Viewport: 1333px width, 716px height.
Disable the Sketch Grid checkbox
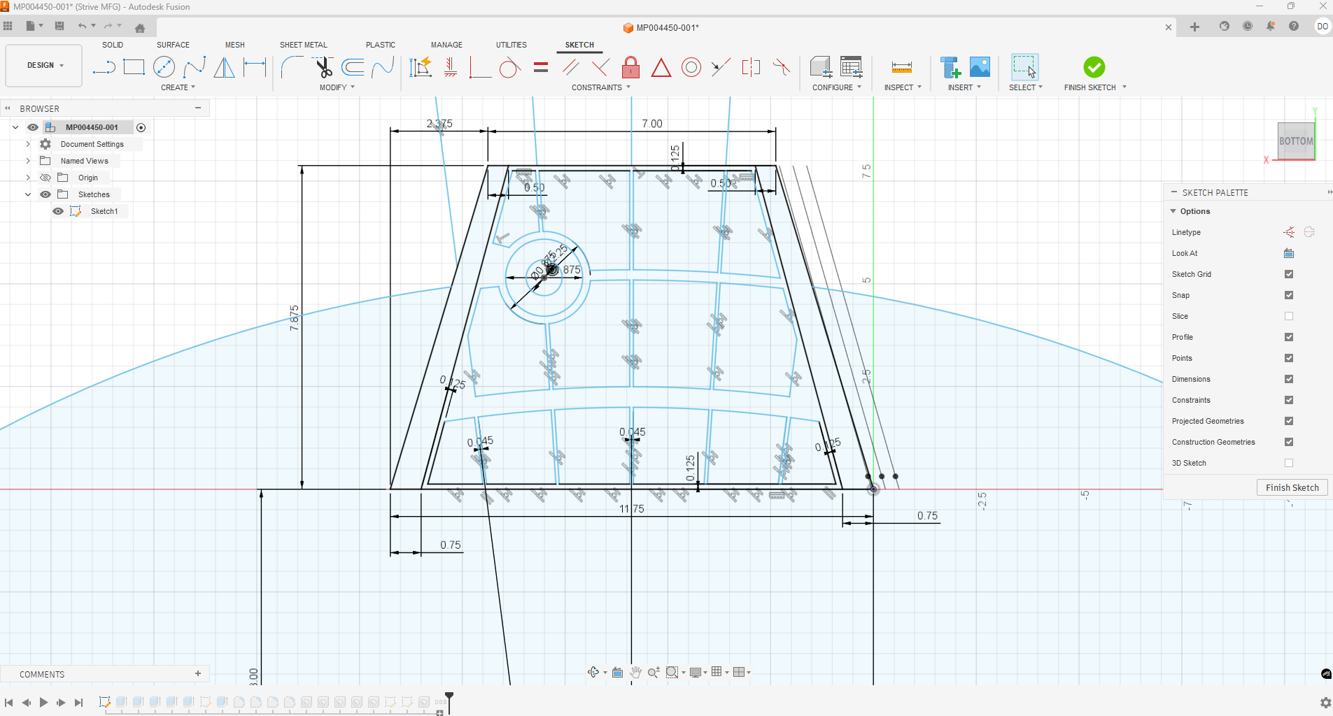[1289, 274]
